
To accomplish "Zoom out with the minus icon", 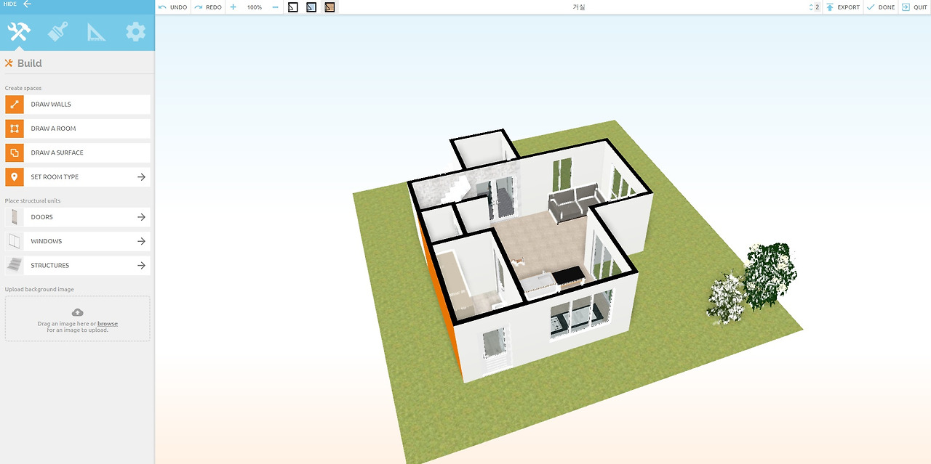I will (x=275, y=7).
